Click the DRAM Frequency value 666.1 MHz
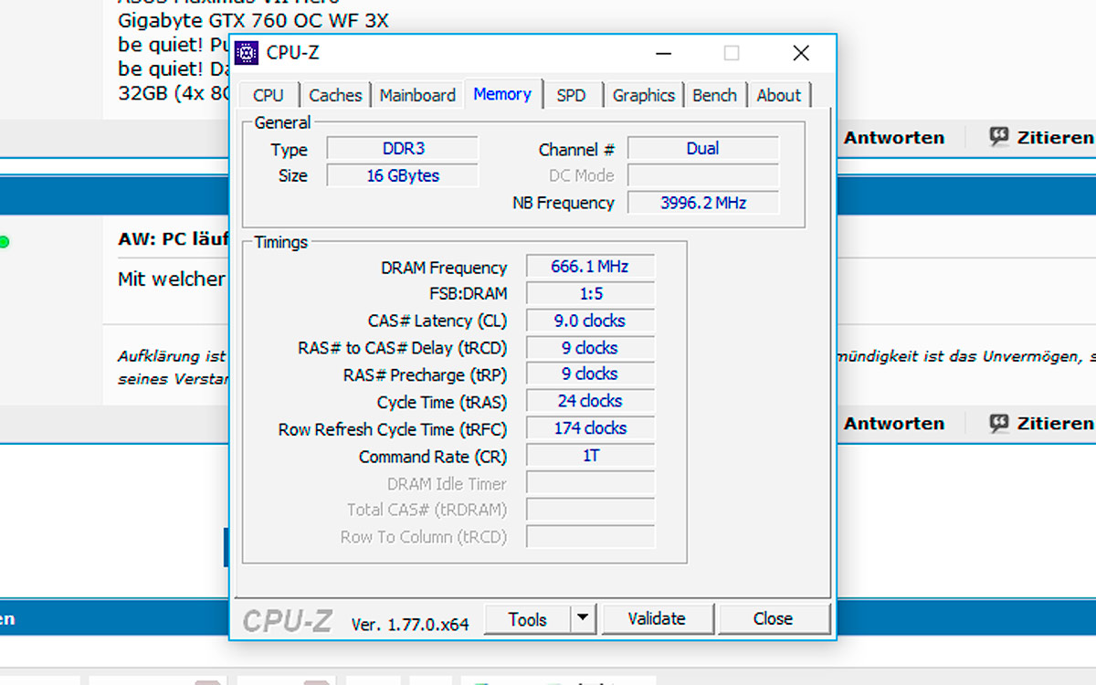This screenshot has width=1096, height=685. 590,267
